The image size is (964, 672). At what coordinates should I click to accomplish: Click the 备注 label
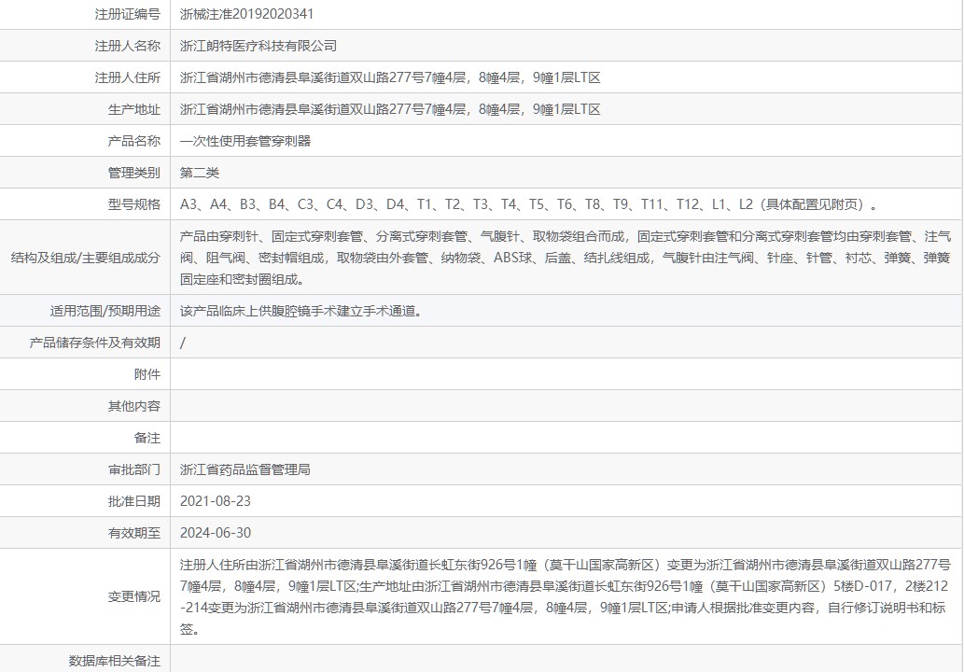(147, 439)
